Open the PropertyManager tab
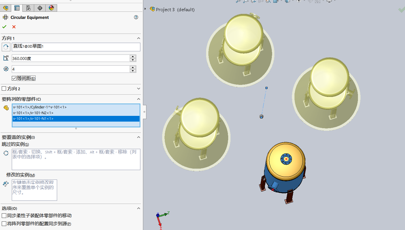Image resolution: width=405 pixels, height=230 pixels. [17, 8]
